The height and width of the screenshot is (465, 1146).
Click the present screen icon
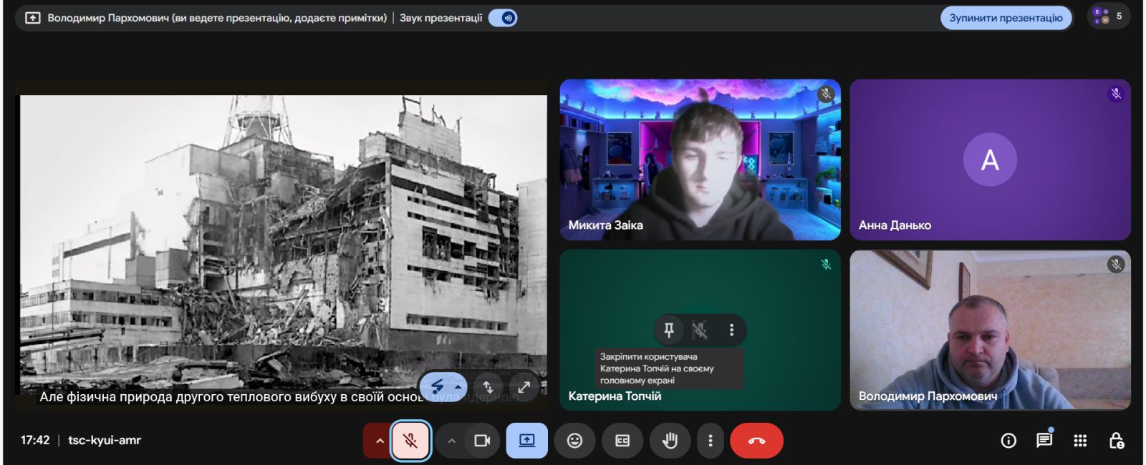pyautogui.click(x=526, y=441)
